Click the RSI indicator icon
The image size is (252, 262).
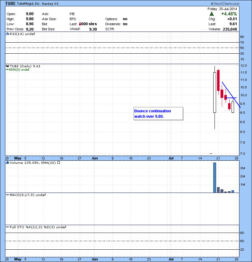pos(7,34)
